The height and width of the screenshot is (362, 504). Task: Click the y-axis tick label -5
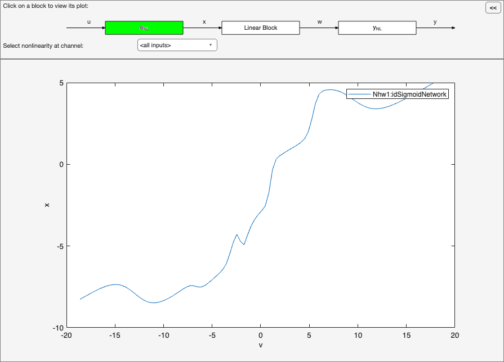pyautogui.click(x=60, y=246)
